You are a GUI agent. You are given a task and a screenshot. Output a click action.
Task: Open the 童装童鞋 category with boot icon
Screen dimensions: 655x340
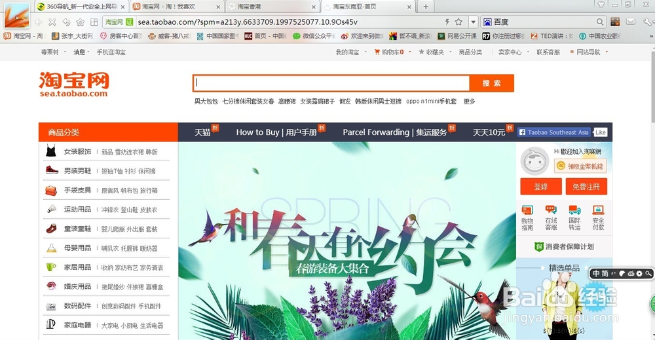77,229
